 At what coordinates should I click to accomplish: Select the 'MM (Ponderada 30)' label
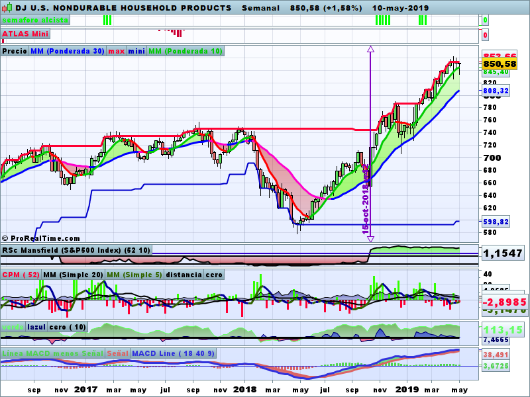click(x=68, y=52)
